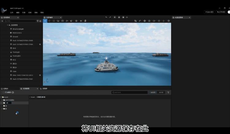This screenshot has height=134, width=230.
Task: Click the 打开项目 button
Action: tap(221, 12)
